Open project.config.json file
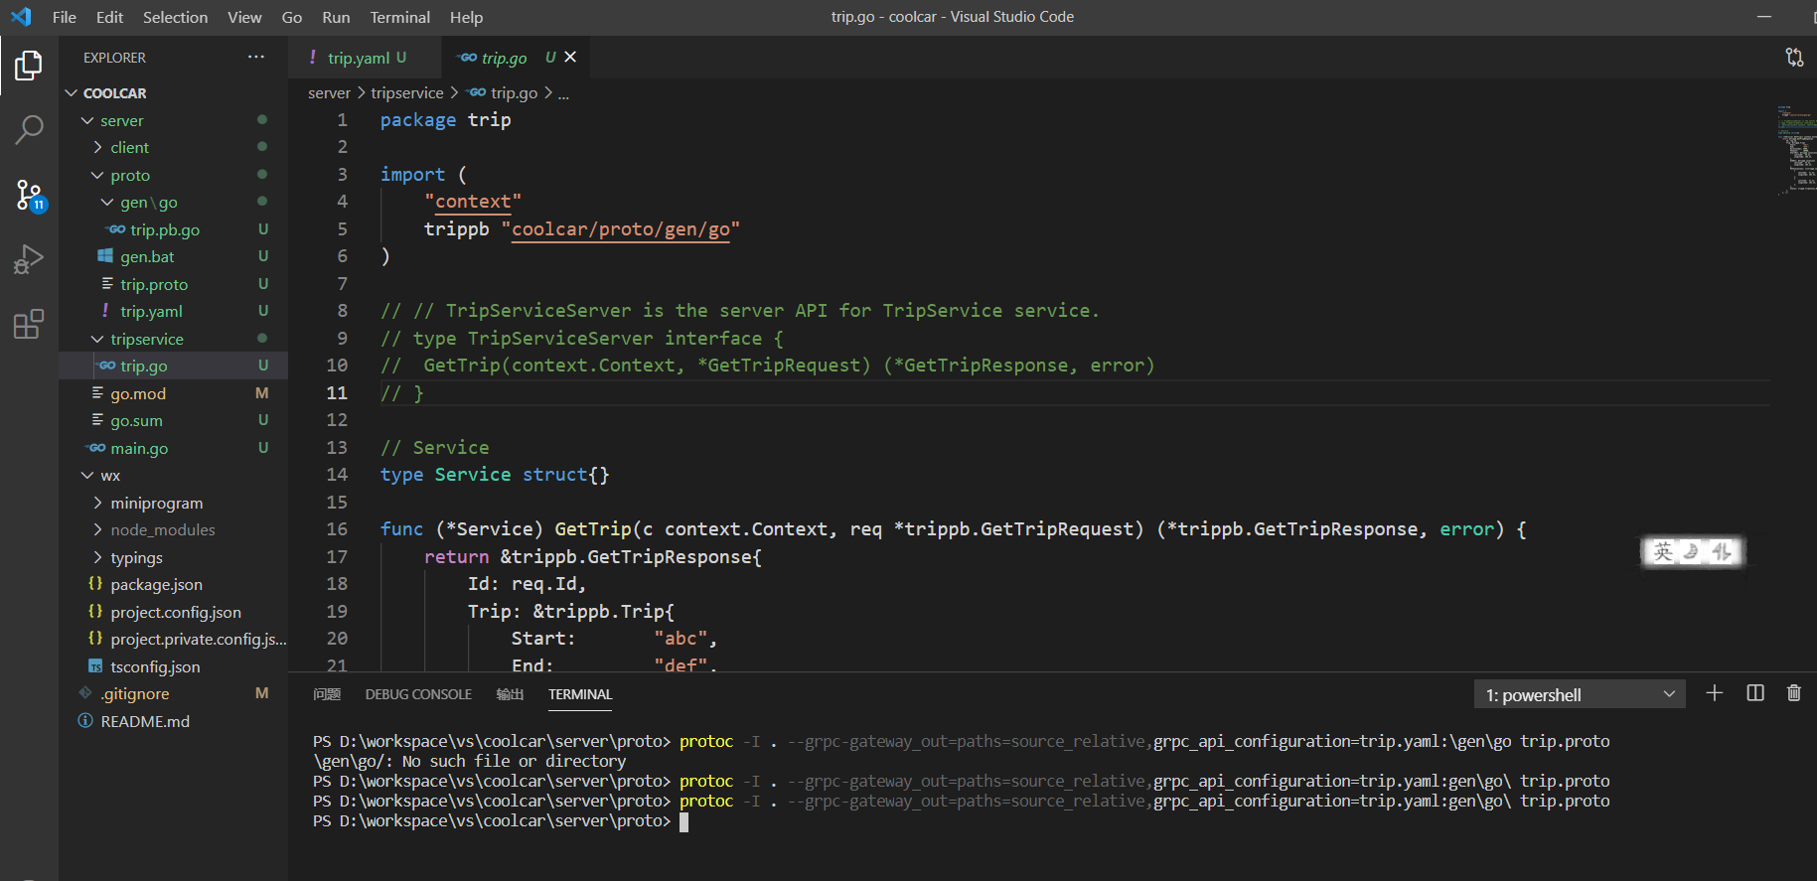Screen dimensions: 1817x881 tap(174, 612)
